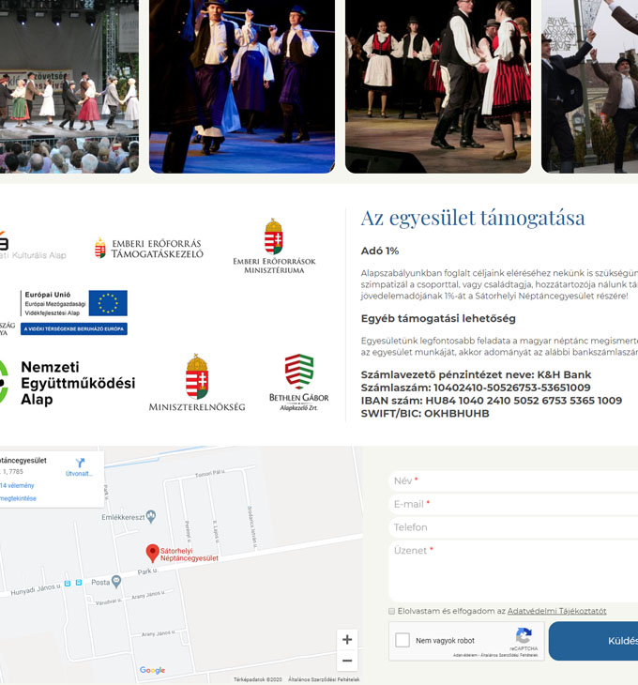Click the Emlékkereszt map marker
Screen dimensions: 638x685
tap(151, 516)
